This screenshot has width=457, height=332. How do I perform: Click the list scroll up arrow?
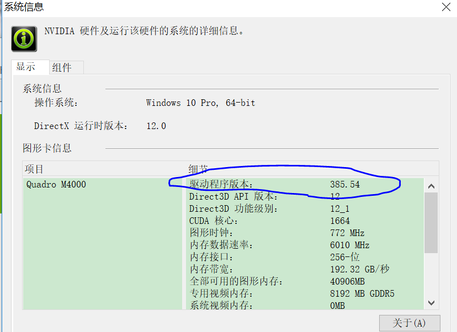click(x=432, y=186)
